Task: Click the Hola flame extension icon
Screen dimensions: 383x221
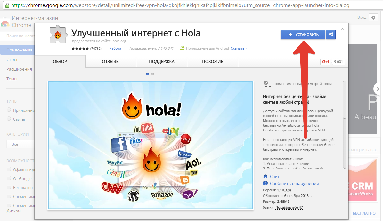Action: (x=58, y=34)
